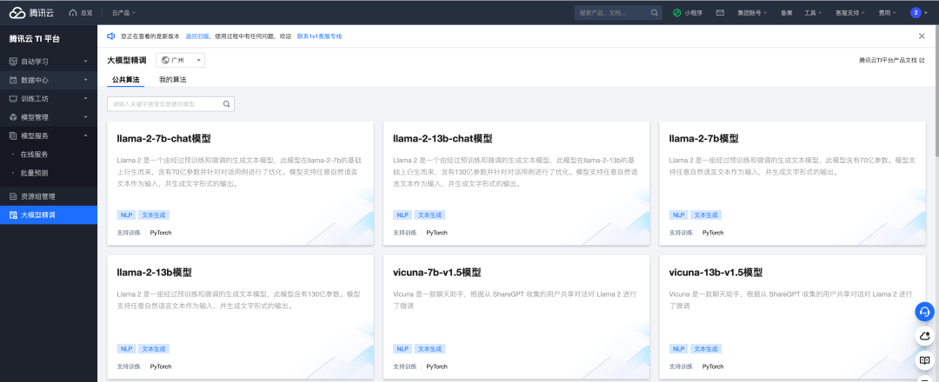Click the NLP tag on vicuna-7b-v1.5 card
Viewport: 939px width, 382px height.
403,349
